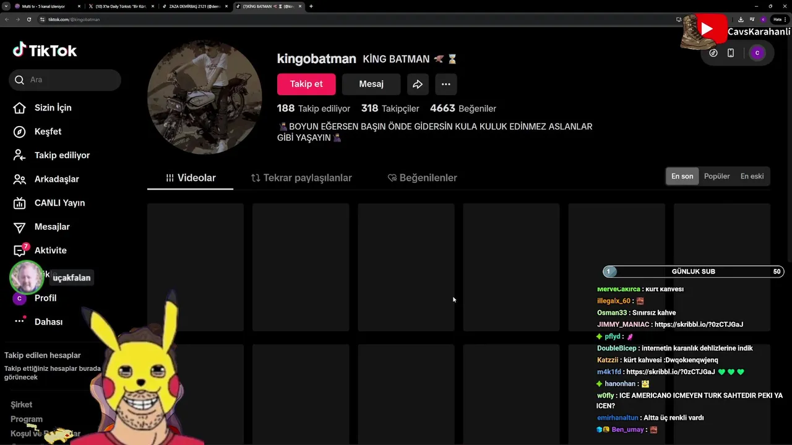Close the ZAZA DEMİRBAŞ browser tab
This screenshot has height=445, width=792.
[x=226, y=6]
